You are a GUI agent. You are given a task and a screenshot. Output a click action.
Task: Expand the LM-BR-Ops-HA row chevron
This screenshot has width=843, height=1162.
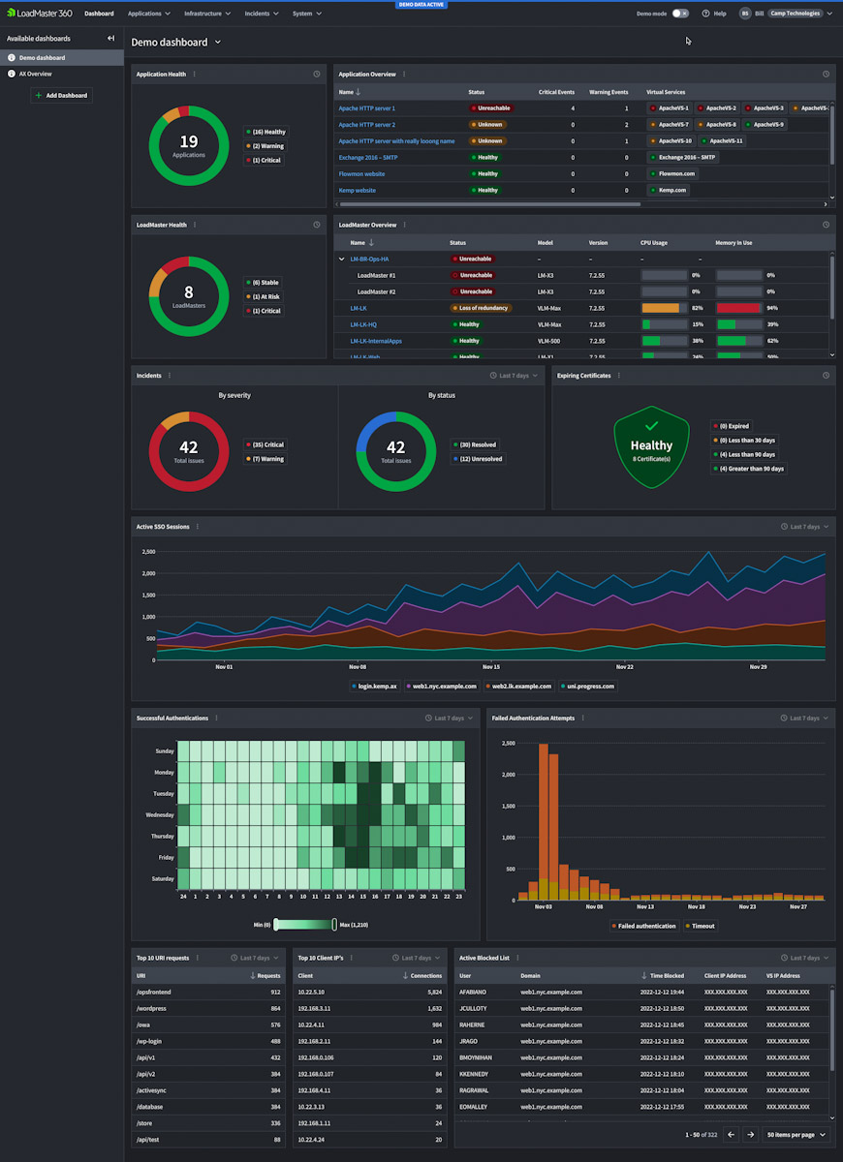pyautogui.click(x=341, y=260)
